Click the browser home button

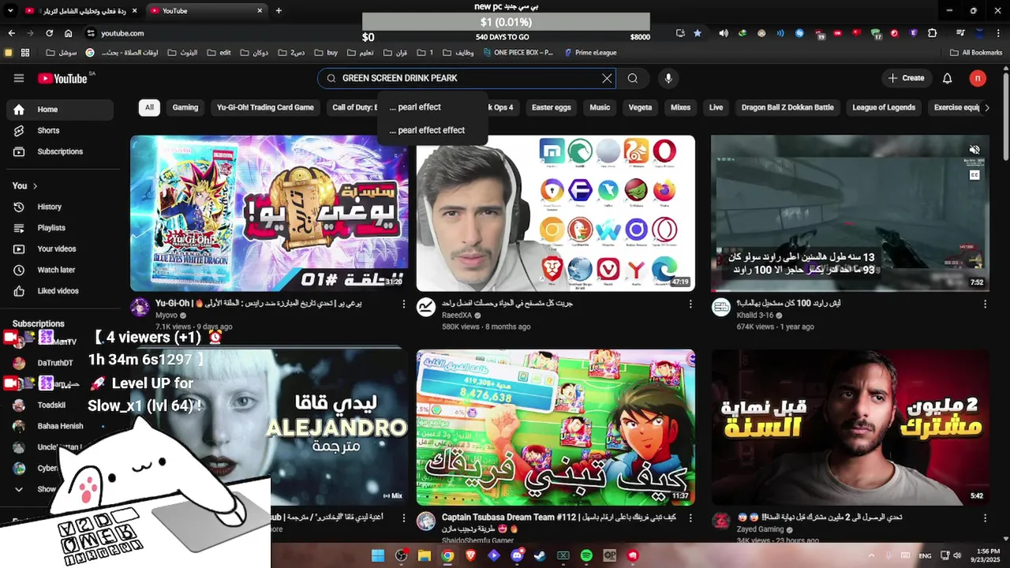[69, 33]
